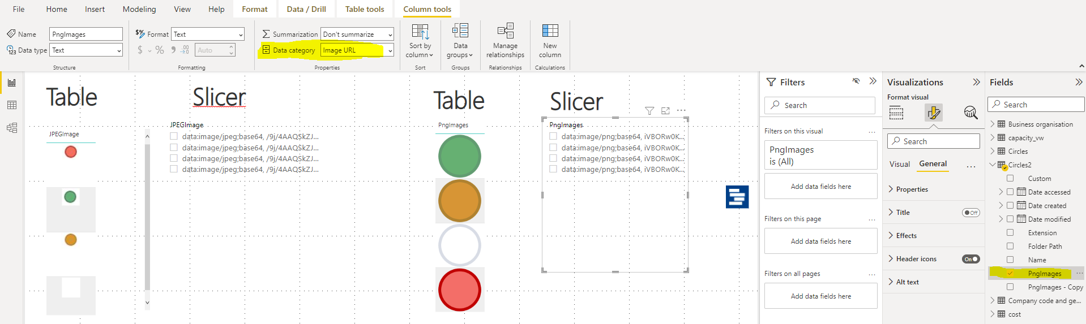Collapse the Filters pane with chevrons

[873, 81]
